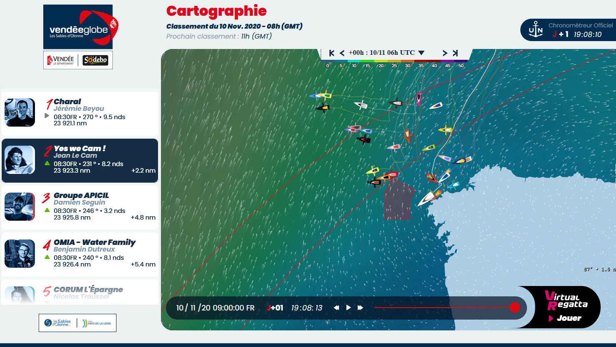The width and height of the screenshot is (616, 347).
Task: Click the pink boat icon on map
Action: [418, 99]
